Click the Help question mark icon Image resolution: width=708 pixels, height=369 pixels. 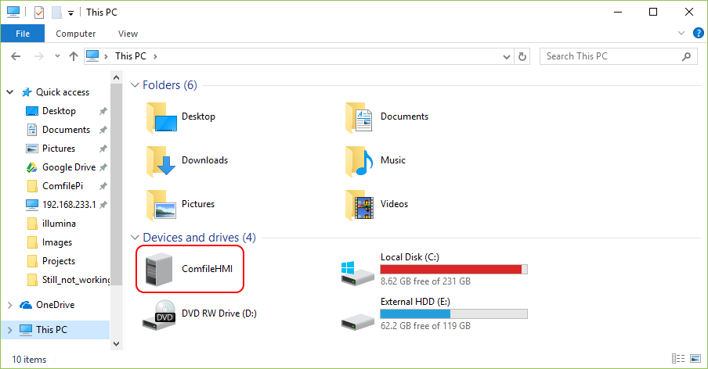(698, 34)
